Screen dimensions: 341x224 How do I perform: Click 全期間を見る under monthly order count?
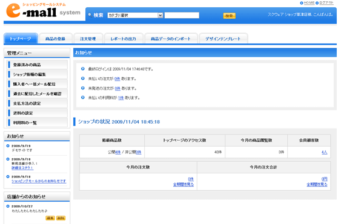coord(184,184)
